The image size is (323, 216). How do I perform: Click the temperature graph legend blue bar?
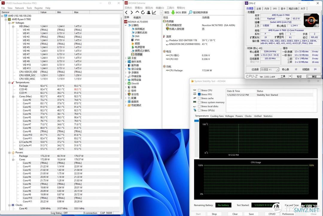[196, 121]
